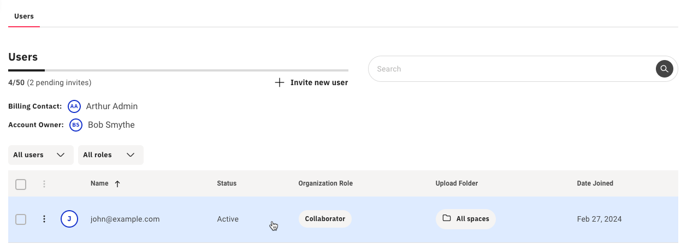
Task: Click the J avatar for john@example.com
Action: 69,219
